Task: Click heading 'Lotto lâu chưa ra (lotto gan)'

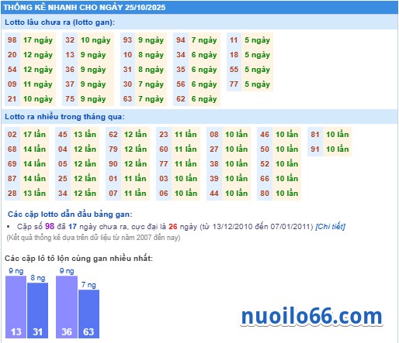Action: coord(60,22)
